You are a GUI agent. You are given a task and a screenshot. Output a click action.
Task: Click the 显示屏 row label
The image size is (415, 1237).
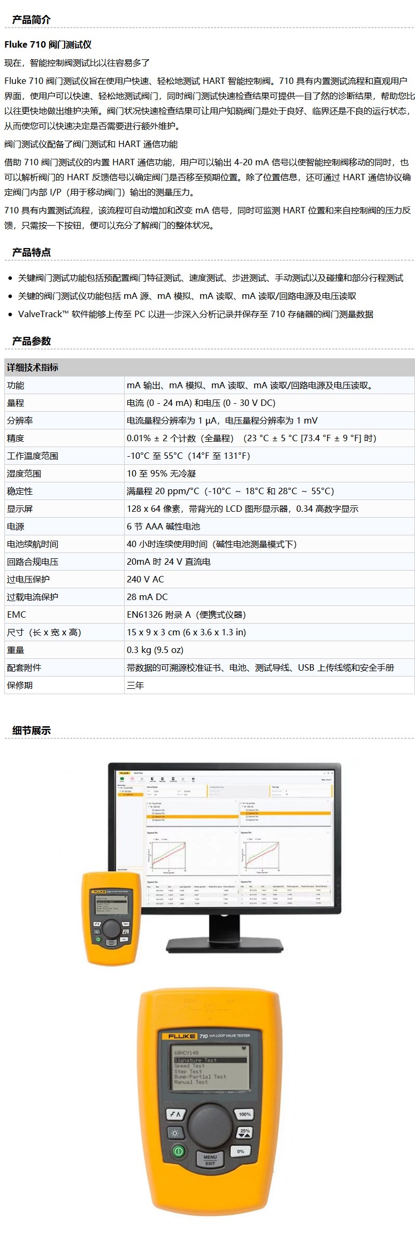[20, 509]
